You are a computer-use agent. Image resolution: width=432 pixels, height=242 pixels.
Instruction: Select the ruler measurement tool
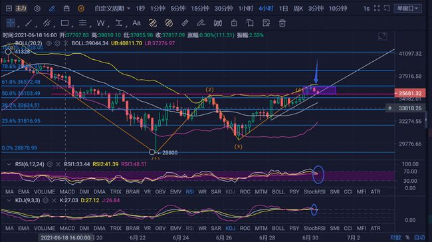185,23
